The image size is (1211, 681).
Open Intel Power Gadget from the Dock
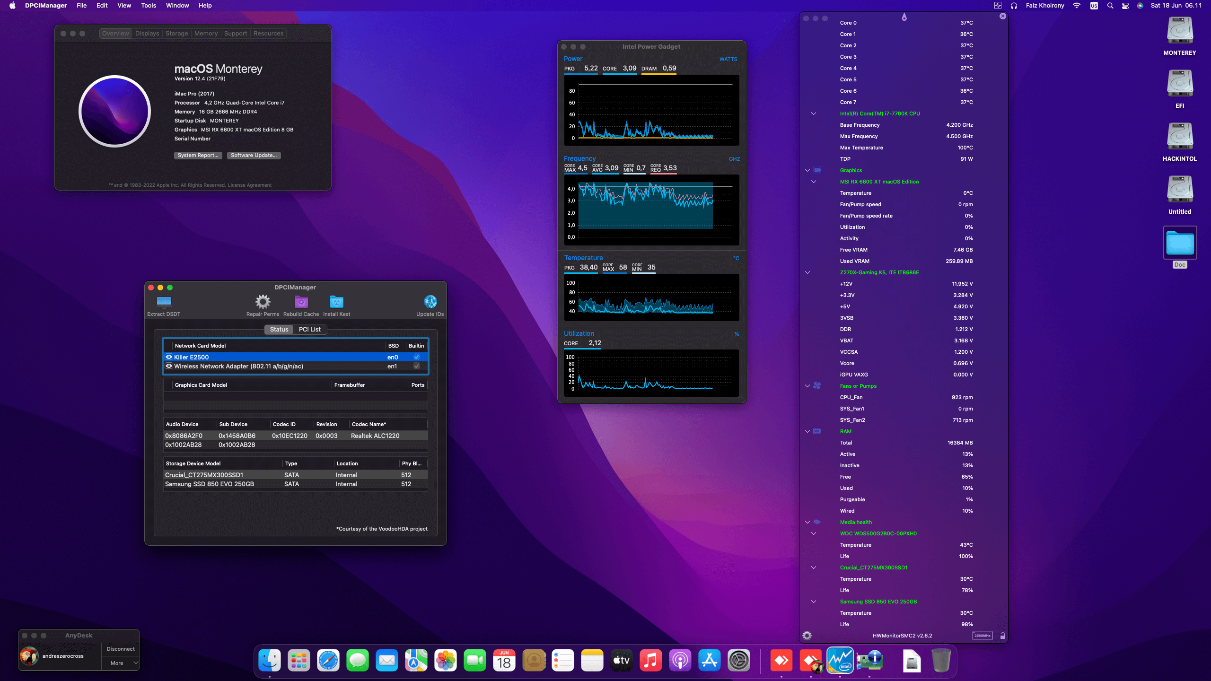[x=840, y=660]
